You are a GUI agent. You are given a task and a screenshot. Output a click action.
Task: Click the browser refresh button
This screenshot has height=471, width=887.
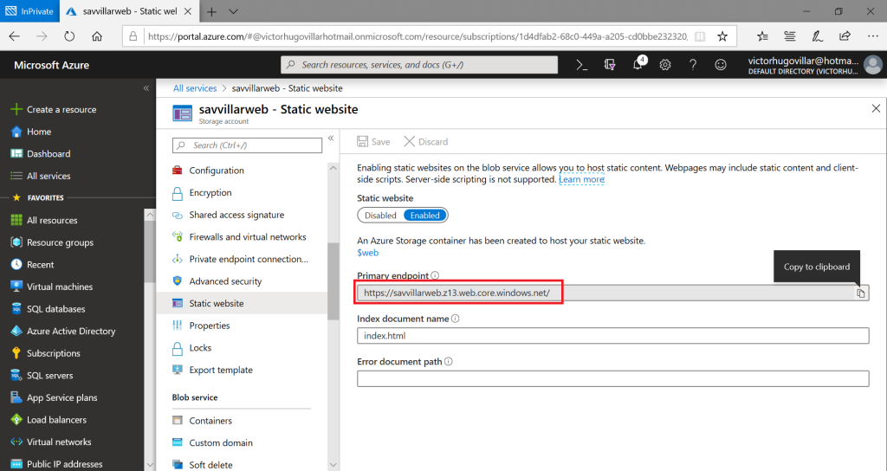point(69,36)
